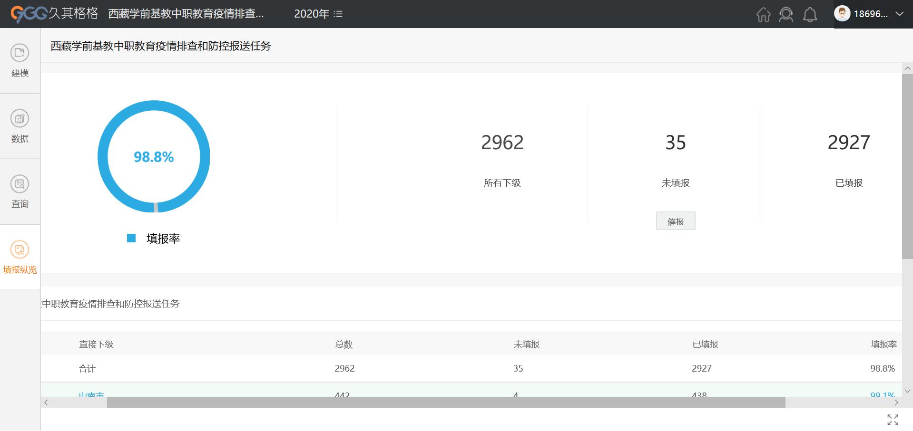
Task: Open the 山南市 link in table
Action: [91, 394]
